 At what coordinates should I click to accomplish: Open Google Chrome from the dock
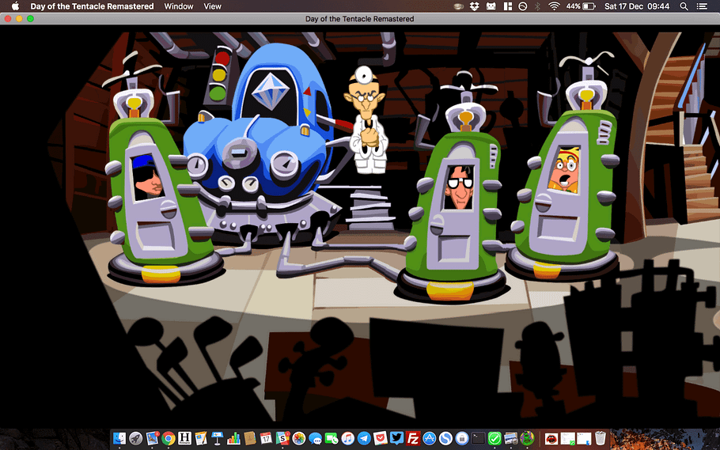click(168, 438)
